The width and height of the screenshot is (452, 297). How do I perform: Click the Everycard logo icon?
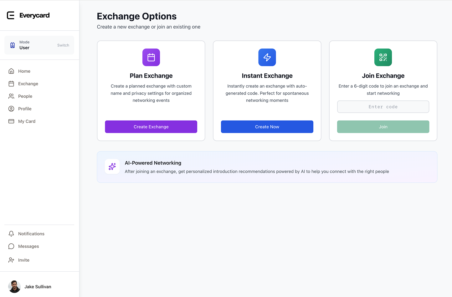[10, 15]
